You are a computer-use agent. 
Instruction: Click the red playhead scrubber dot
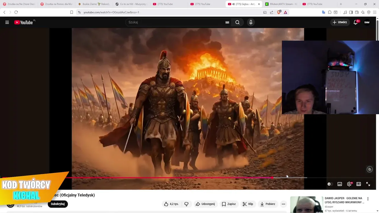tap(272, 177)
